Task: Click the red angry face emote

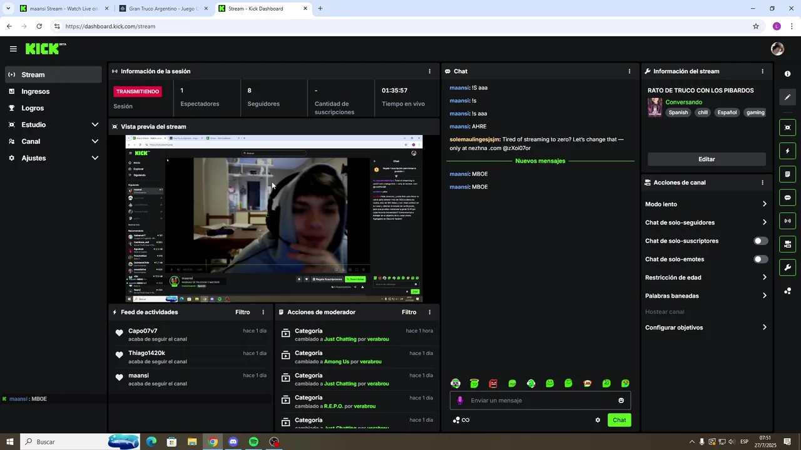Action: pyautogui.click(x=493, y=383)
